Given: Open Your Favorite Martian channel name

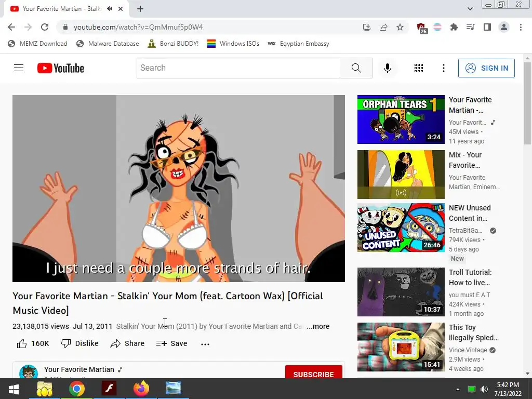Looking at the screenshot, I should [79, 369].
